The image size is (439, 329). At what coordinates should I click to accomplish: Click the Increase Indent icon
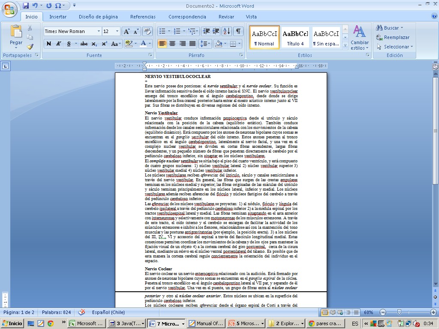click(x=216, y=31)
